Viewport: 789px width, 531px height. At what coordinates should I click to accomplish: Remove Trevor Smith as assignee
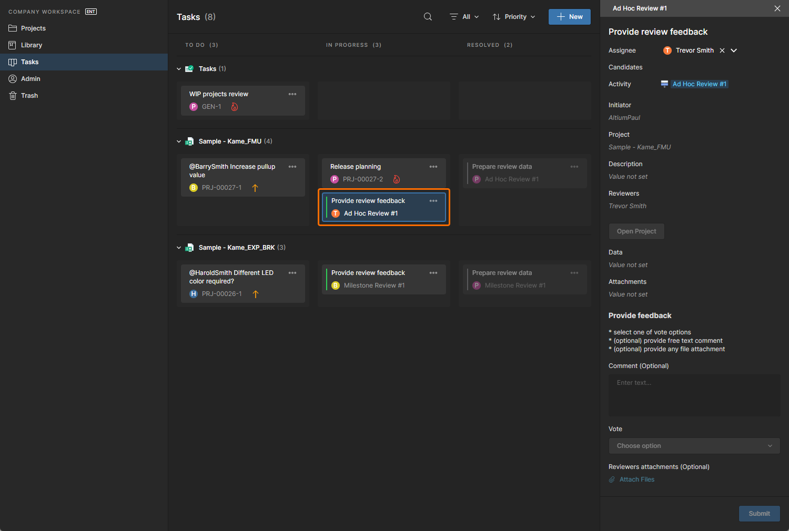722,50
